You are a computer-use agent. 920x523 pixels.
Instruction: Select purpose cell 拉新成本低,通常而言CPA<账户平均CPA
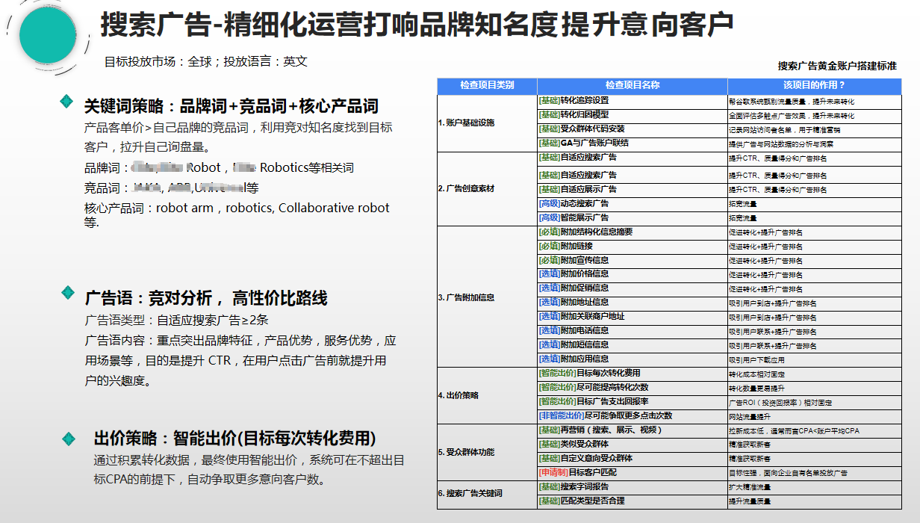[815, 430]
